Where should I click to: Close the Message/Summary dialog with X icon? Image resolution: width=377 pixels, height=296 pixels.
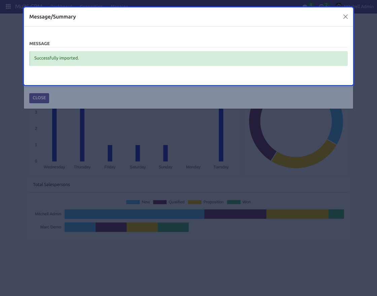point(345,16)
